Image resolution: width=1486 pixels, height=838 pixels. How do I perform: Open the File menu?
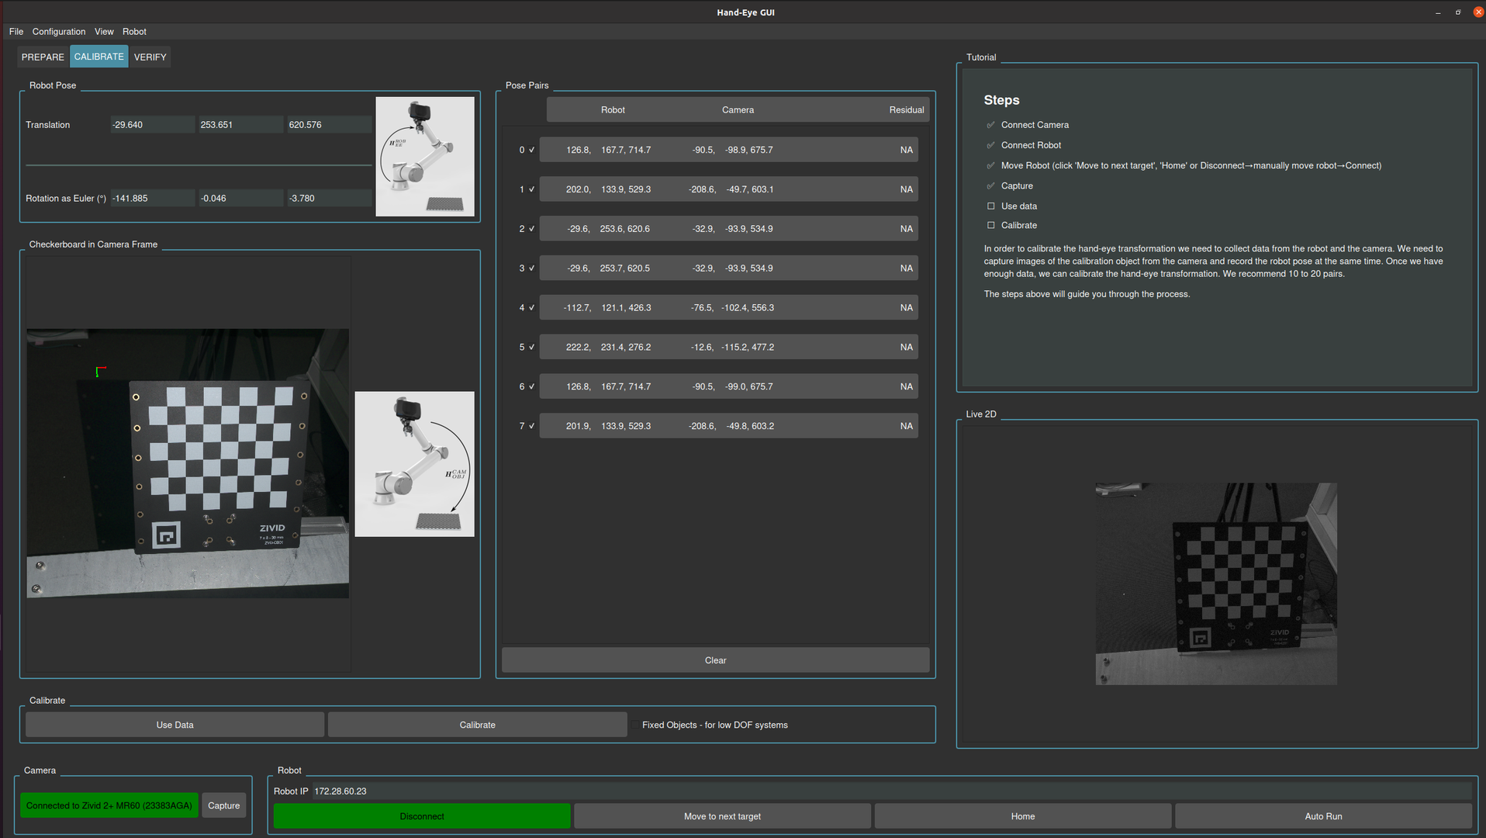tap(16, 32)
